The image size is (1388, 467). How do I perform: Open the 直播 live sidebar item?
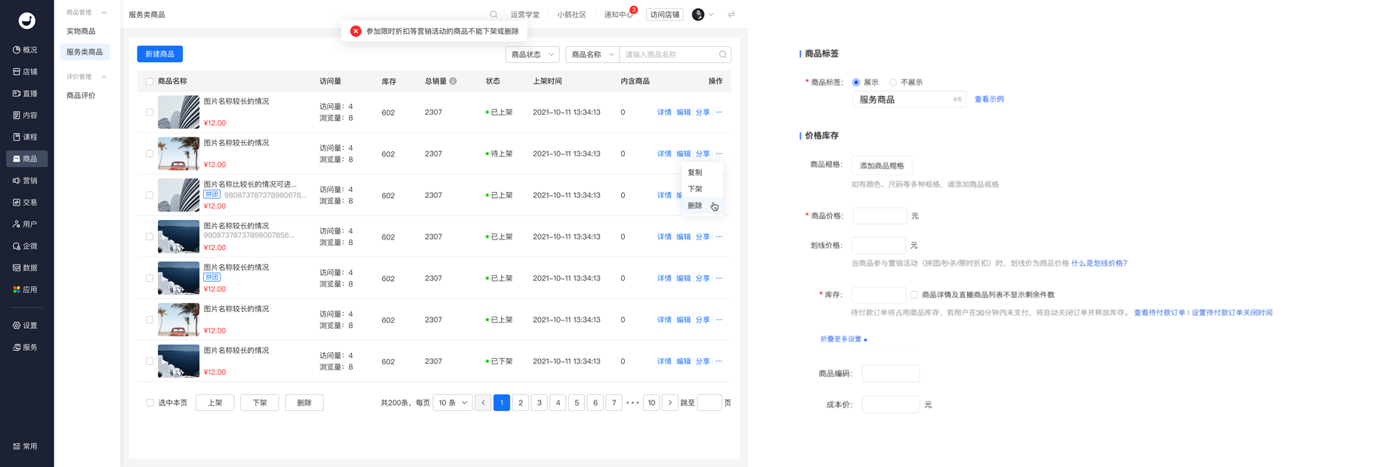26,94
